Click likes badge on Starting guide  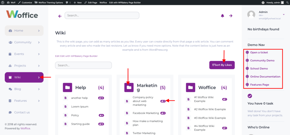point(101,124)
